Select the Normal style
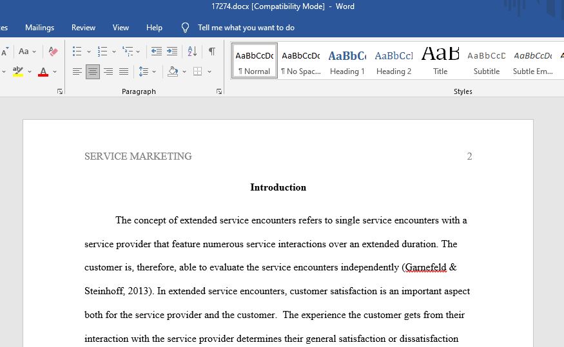Image resolution: width=564 pixels, height=347 pixels. [255, 61]
